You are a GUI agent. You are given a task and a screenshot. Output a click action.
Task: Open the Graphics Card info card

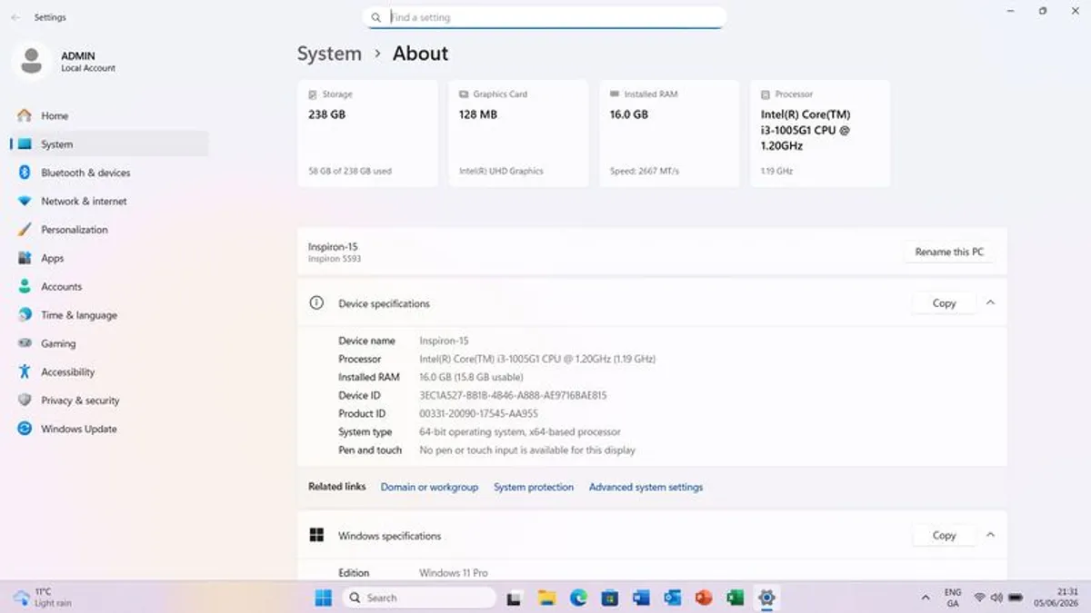[x=518, y=133]
